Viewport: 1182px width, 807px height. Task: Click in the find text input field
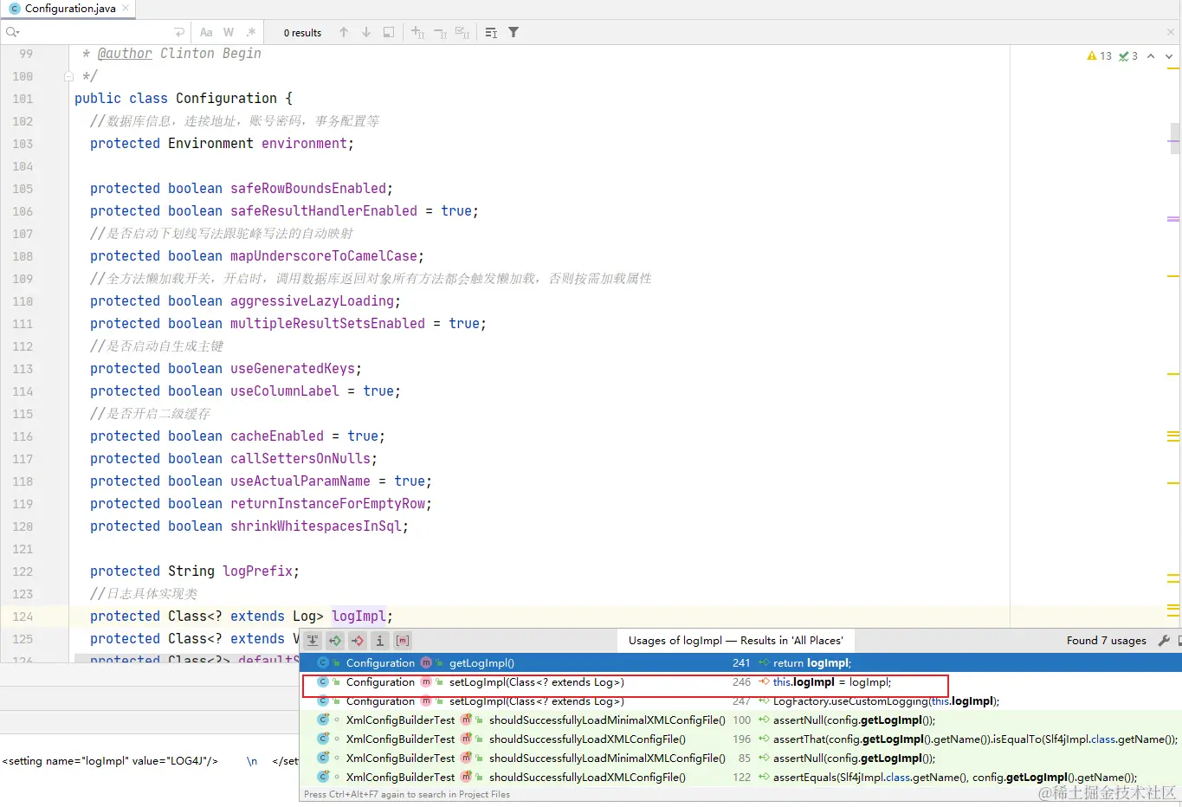[x=95, y=32]
